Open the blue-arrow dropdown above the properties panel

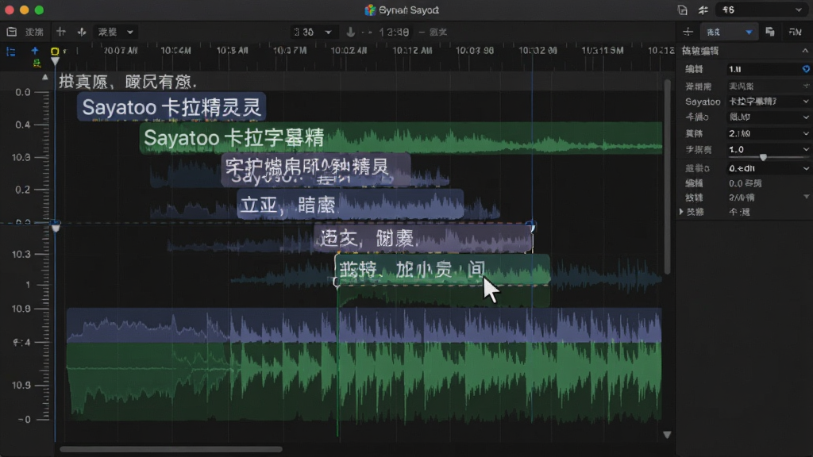pos(729,32)
